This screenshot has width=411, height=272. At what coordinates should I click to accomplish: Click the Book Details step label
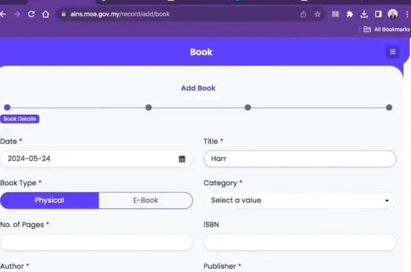click(x=20, y=119)
